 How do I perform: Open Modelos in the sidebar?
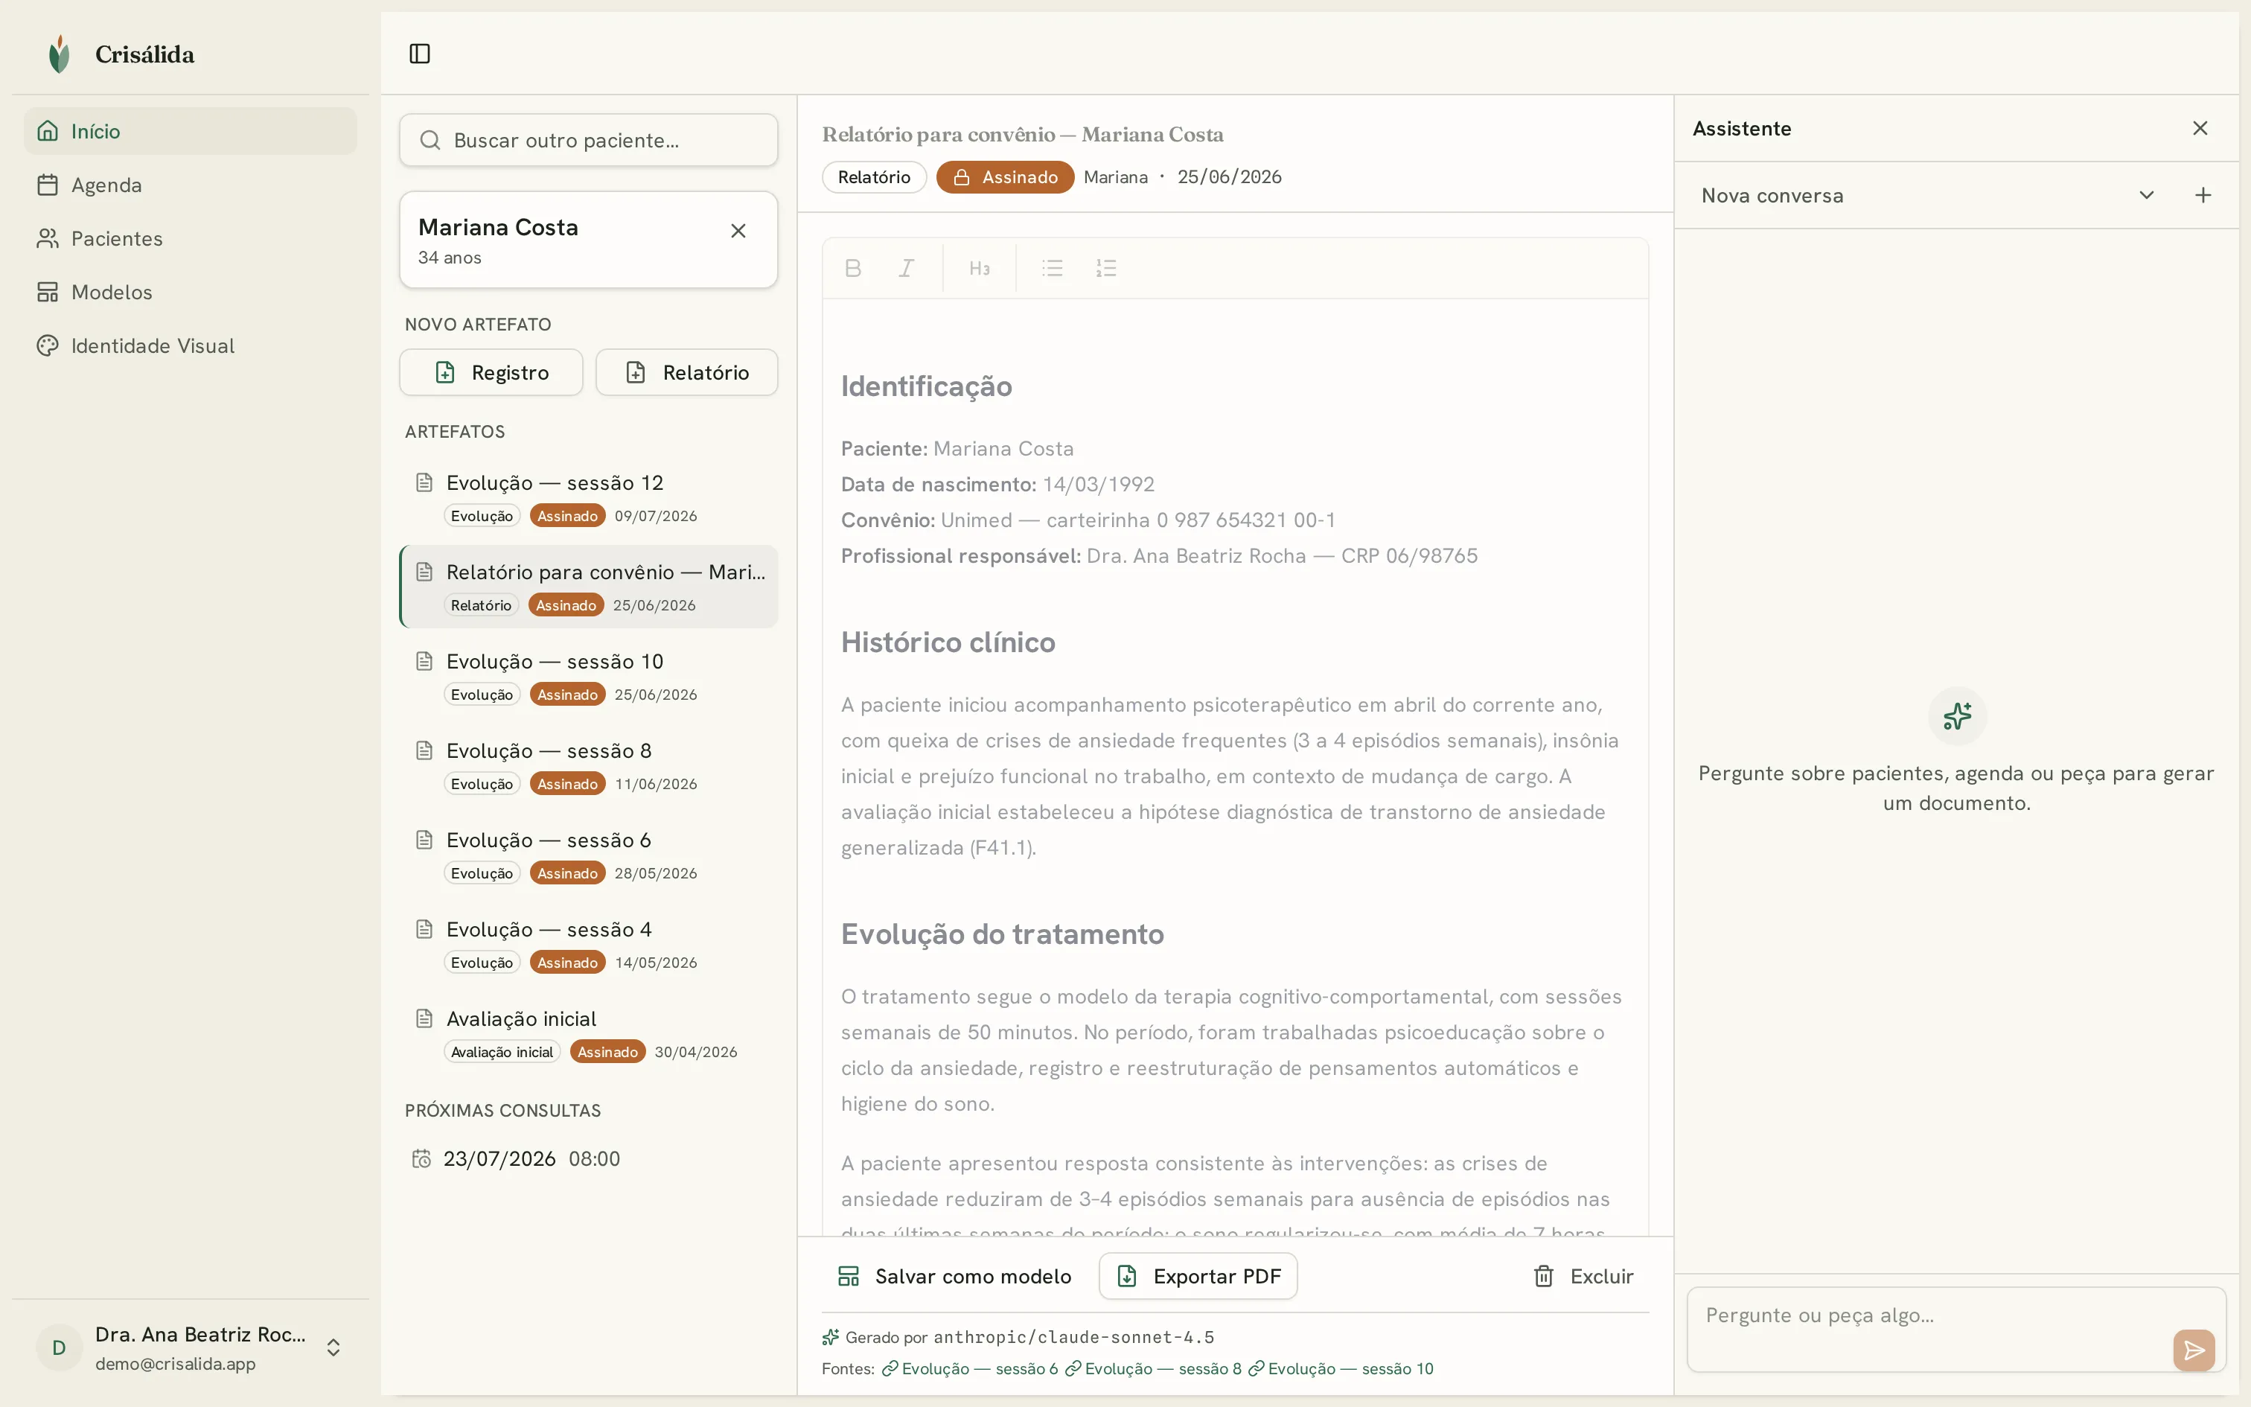coord(191,292)
